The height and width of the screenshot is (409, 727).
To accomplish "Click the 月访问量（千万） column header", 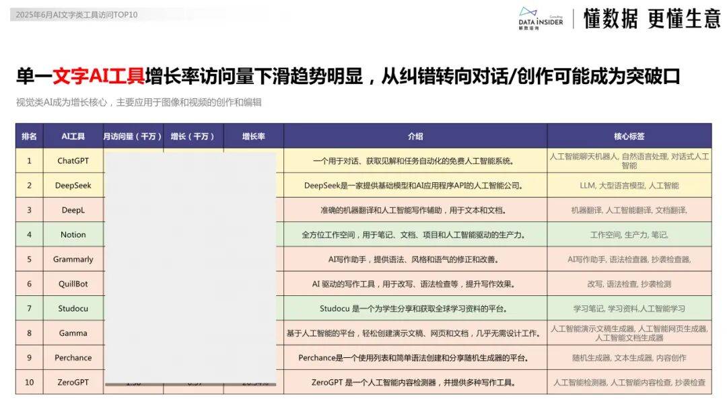I will click(x=133, y=136).
